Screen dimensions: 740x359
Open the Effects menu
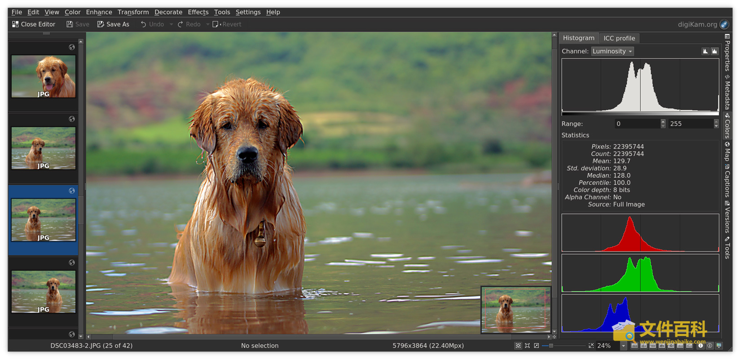198,12
